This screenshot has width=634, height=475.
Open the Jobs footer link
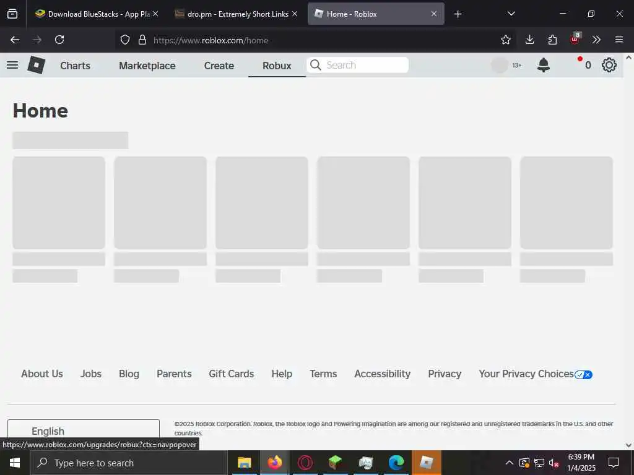pos(91,374)
